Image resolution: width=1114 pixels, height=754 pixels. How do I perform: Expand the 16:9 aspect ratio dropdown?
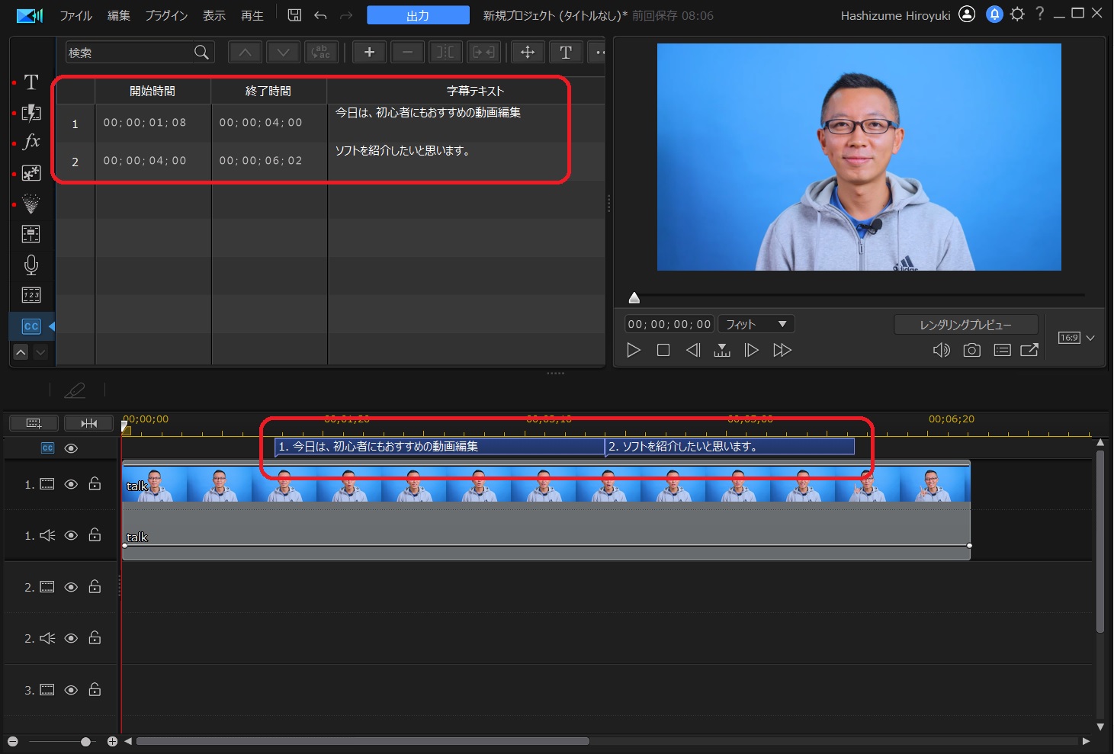click(x=1090, y=338)
